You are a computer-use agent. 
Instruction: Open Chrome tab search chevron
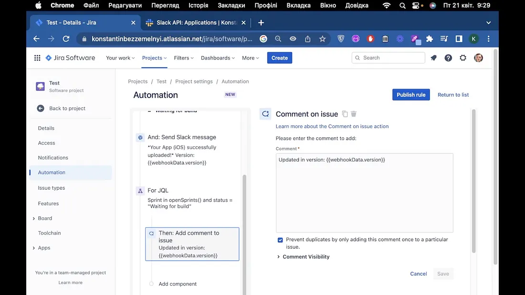click(x=489, y=23)
